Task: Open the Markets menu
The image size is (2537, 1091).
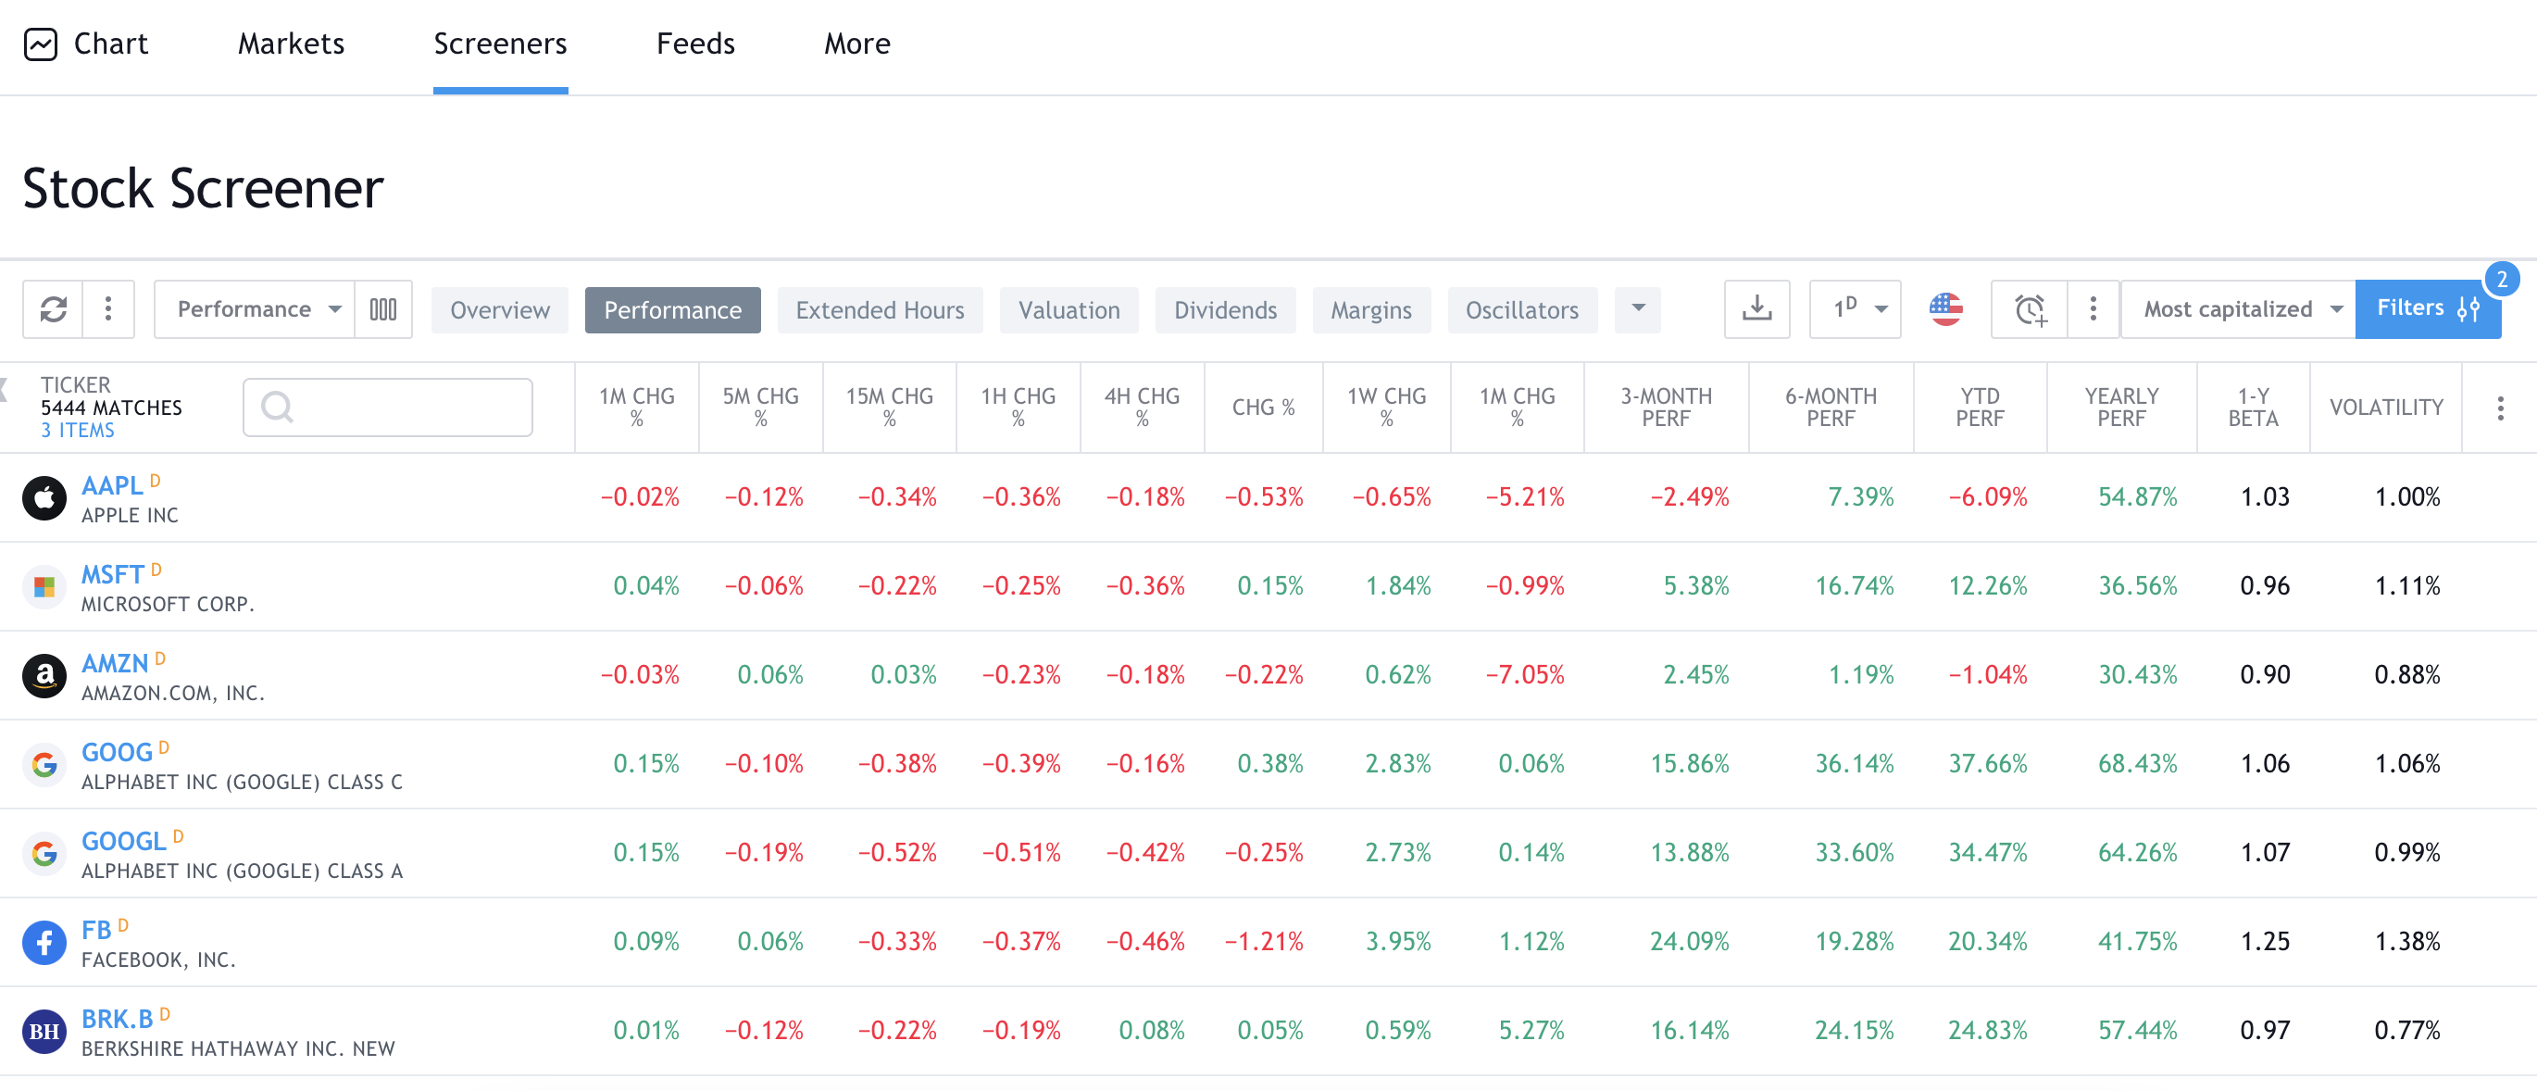Action: click(x=291, y=44)
